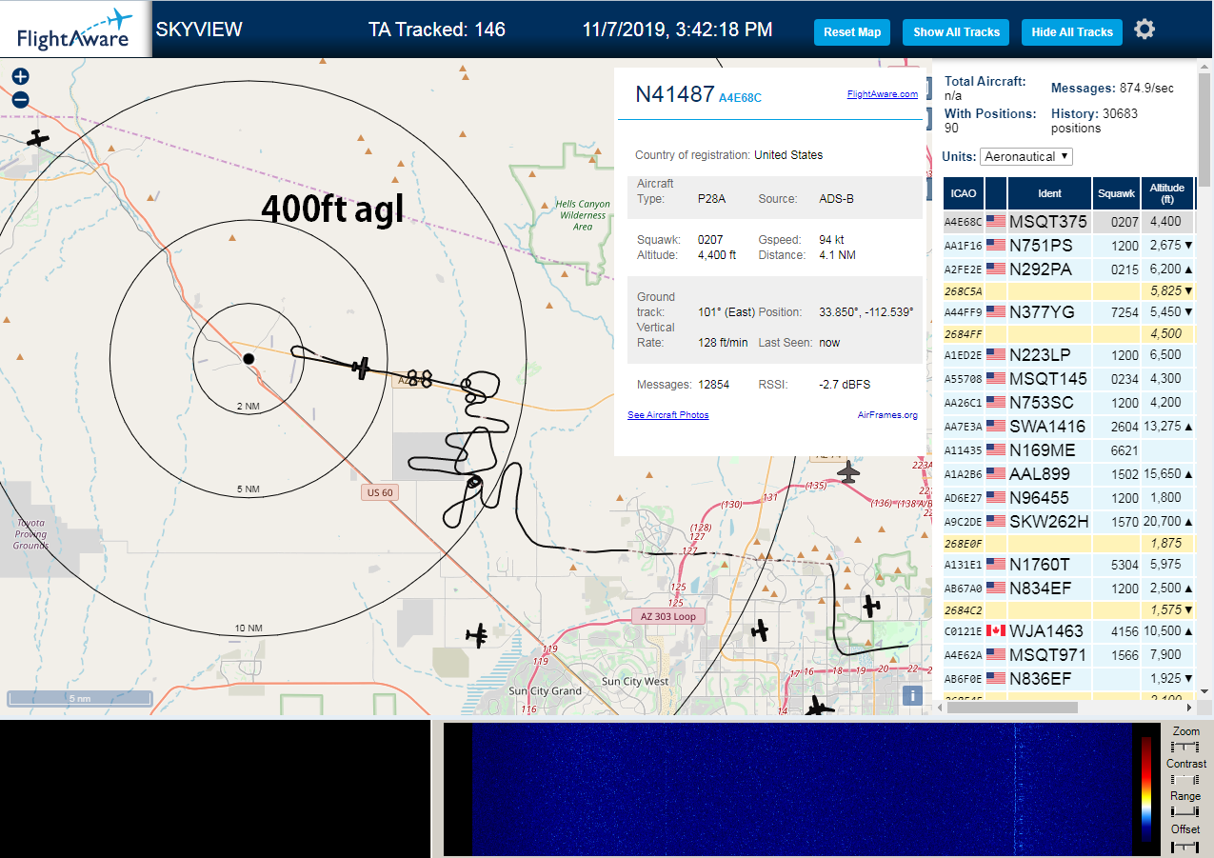Click Show All Tracks button
The height and width of the screenshot is (858, 1214).
[x=956, y=31]
